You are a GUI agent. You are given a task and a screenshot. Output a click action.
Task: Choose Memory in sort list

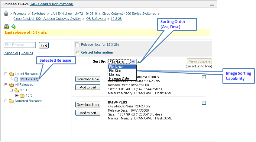122,75
